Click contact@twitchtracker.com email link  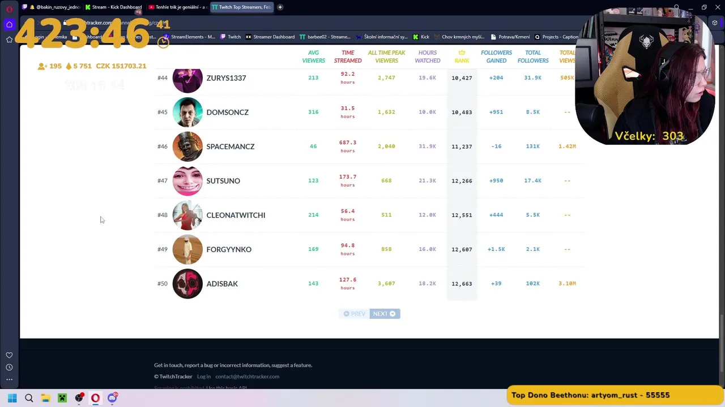(x=247, y=376)
